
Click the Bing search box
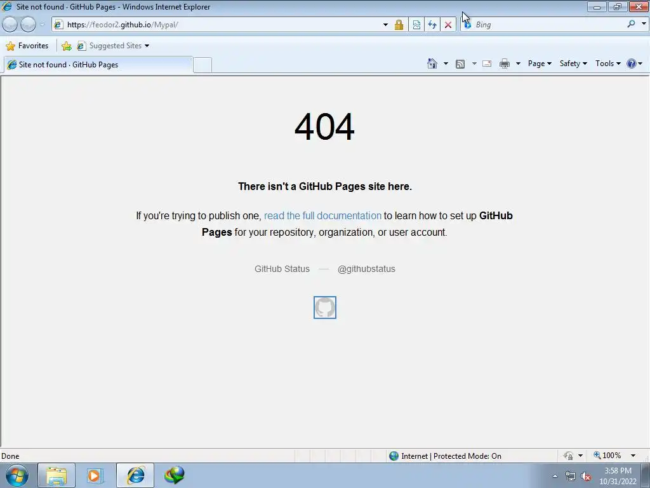549,25
